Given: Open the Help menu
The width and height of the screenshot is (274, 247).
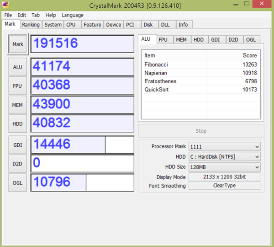Looking at the screenshot, I should (51, 15).
